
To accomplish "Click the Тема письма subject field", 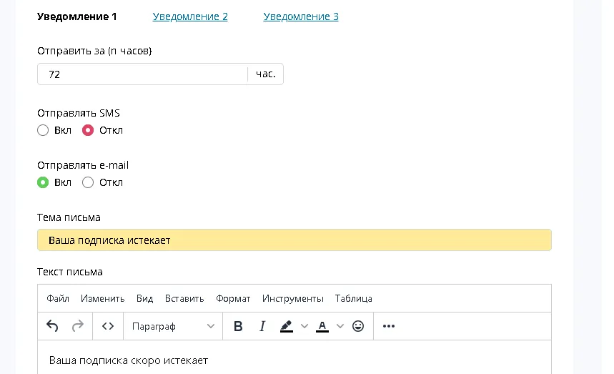I will point(294,240).
